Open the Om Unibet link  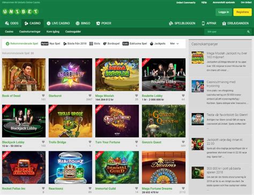(246, 3)
